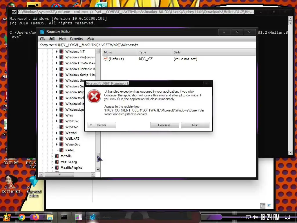Click the red error icon in dialog
This screenshot has height=223, width=297.
[94, 96]
